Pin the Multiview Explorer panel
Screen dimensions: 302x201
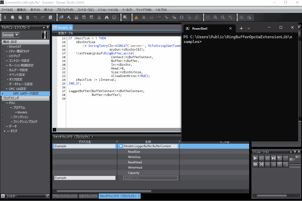point(47,27)
